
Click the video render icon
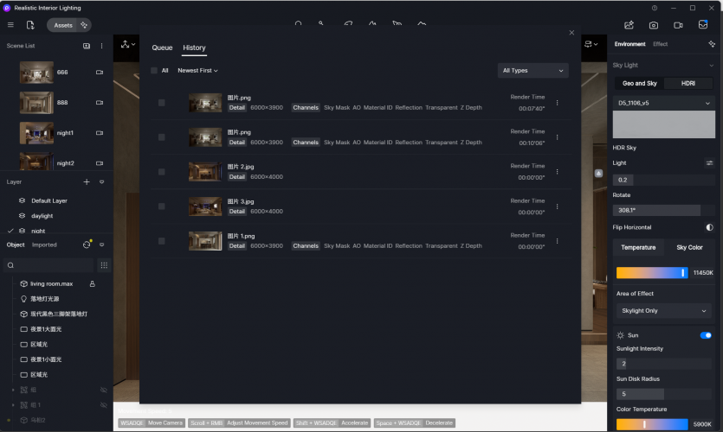tap(679, 25)
